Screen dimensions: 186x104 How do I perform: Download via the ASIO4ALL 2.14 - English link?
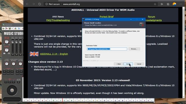pyautogui.click(x=54, y=54)
